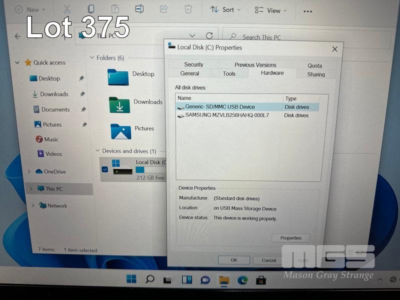Open the Downloads folder icon
Viewport: 400px width, 300px height.
click(119, 105)
